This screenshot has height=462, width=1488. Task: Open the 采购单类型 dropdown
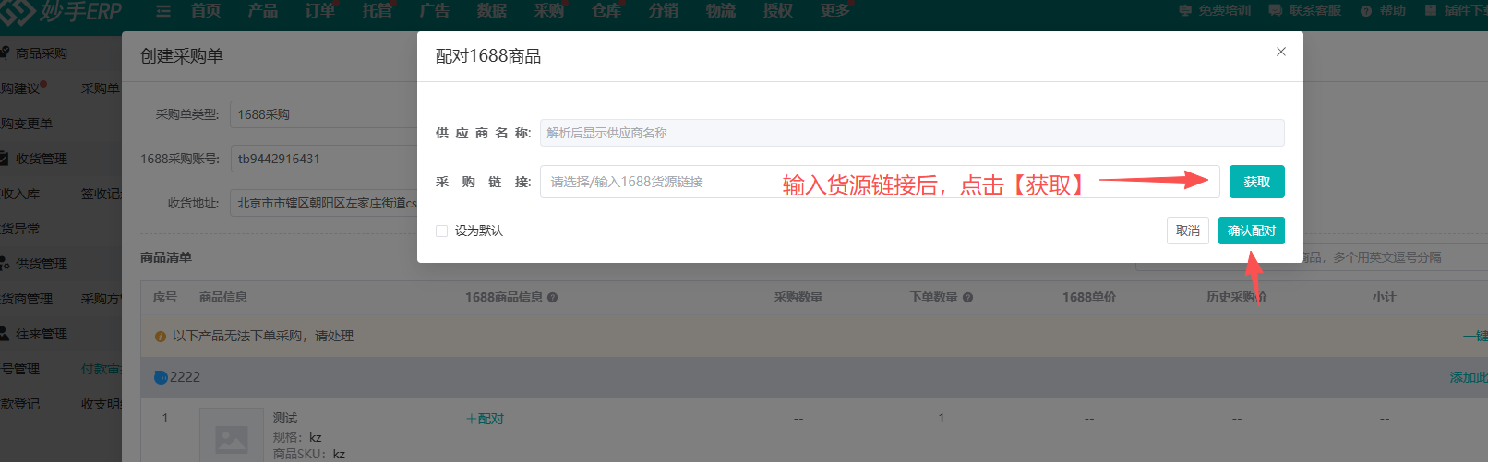pyautogui.click(x=323, y=114)
